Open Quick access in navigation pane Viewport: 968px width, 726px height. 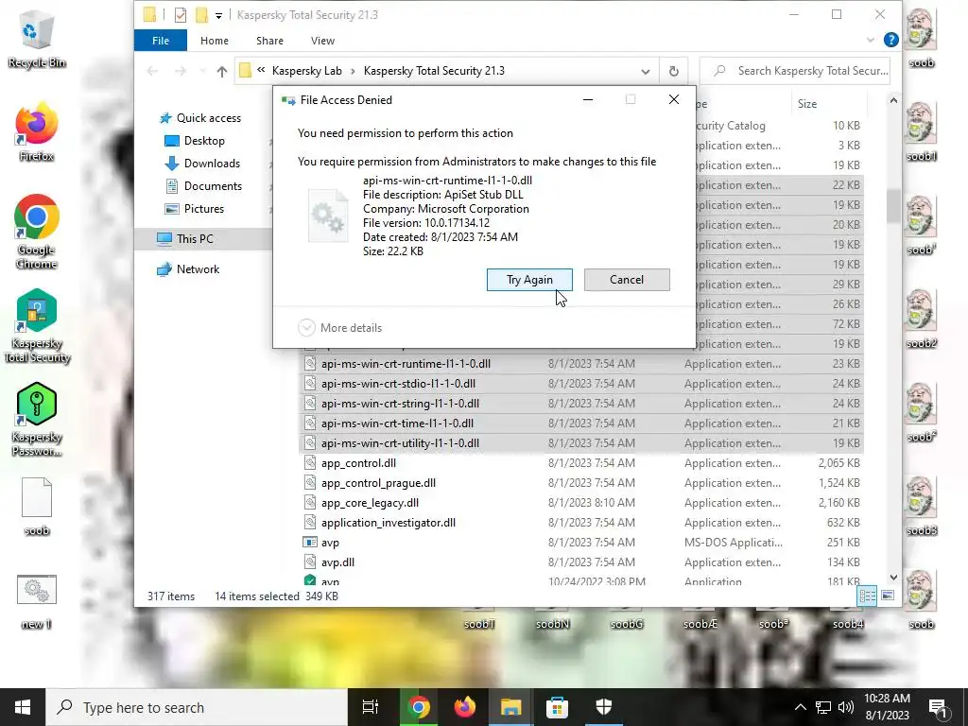tap(200, 118)
